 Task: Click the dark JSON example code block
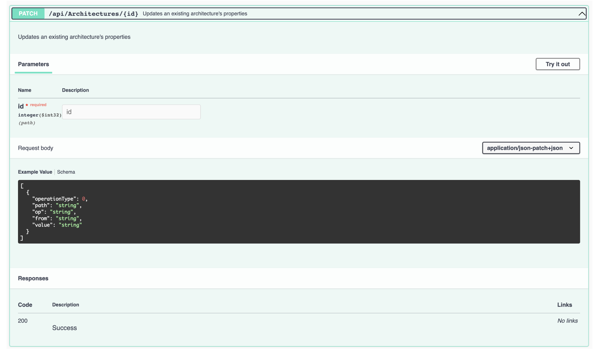pyautogui.click(x=295, y=212)
